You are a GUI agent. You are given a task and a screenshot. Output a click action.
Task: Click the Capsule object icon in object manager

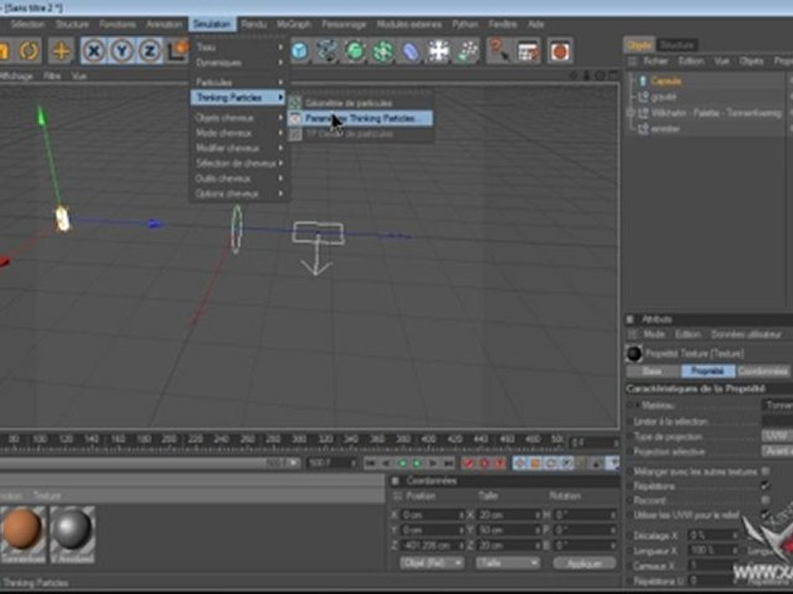pos(643,81)
